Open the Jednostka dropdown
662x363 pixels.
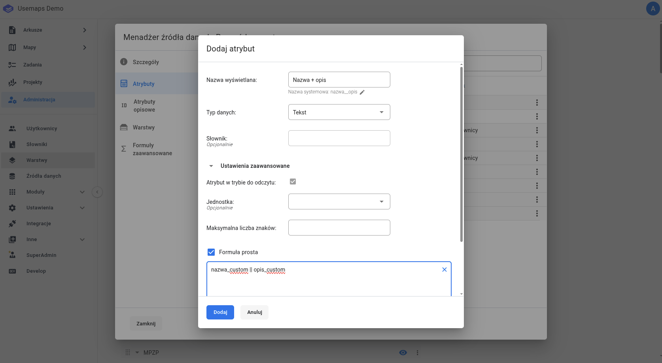(339, 201)
